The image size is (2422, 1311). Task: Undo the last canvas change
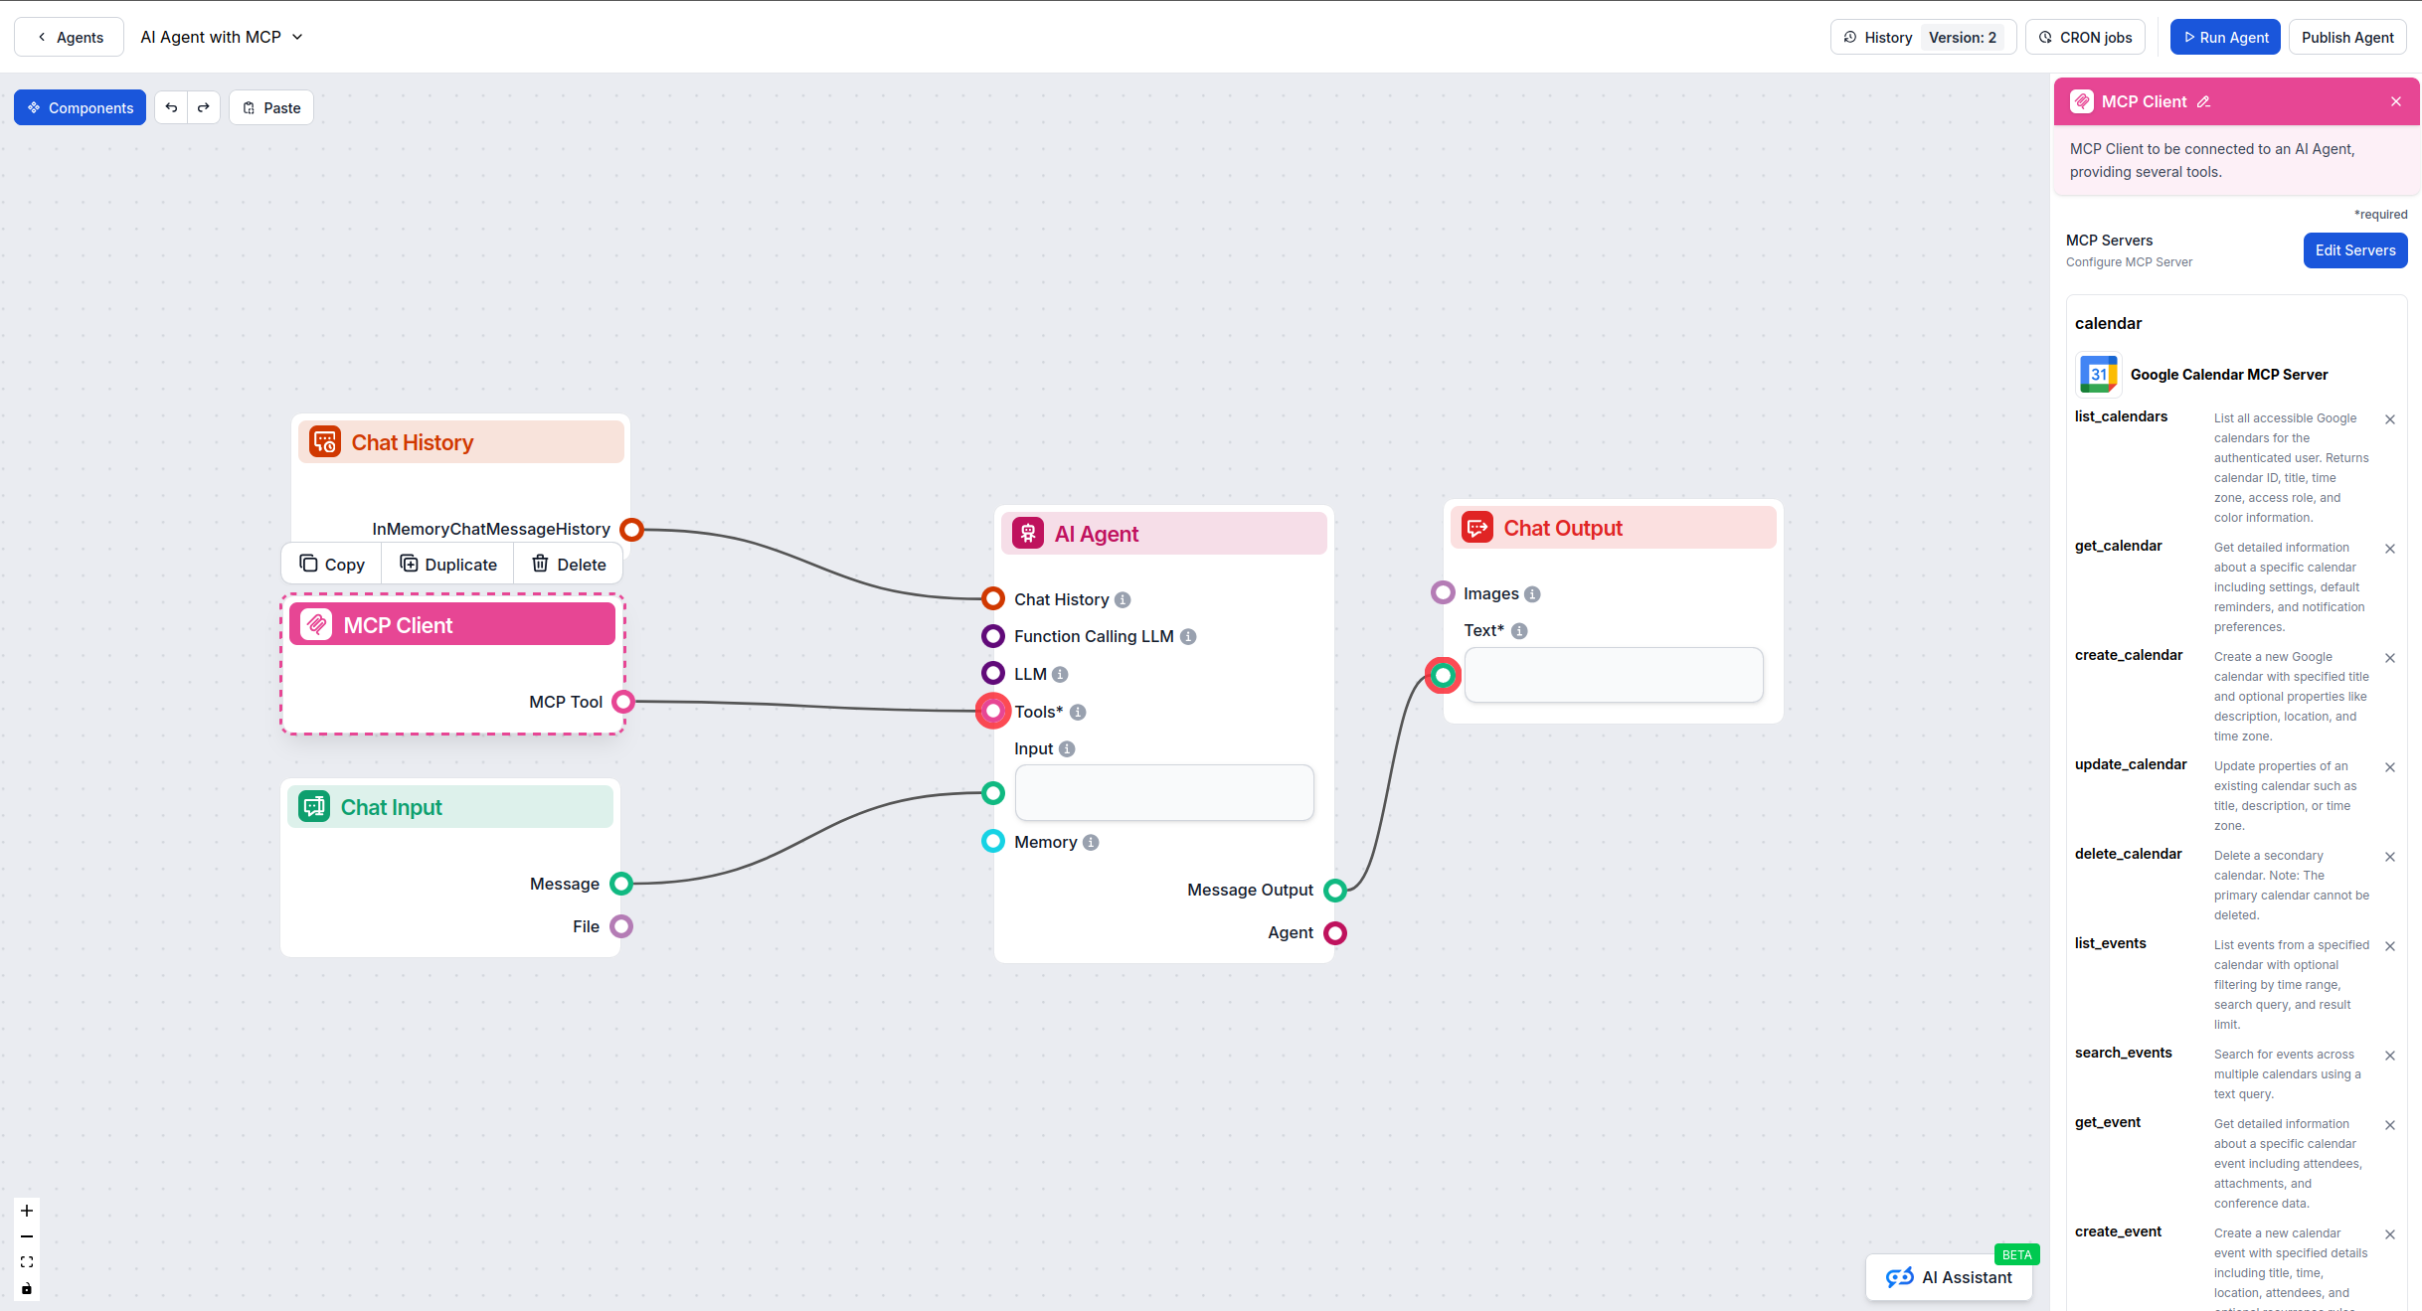[x=170, y=106]
